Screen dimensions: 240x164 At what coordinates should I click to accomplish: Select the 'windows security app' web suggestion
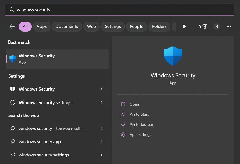[x=57, y=142]
